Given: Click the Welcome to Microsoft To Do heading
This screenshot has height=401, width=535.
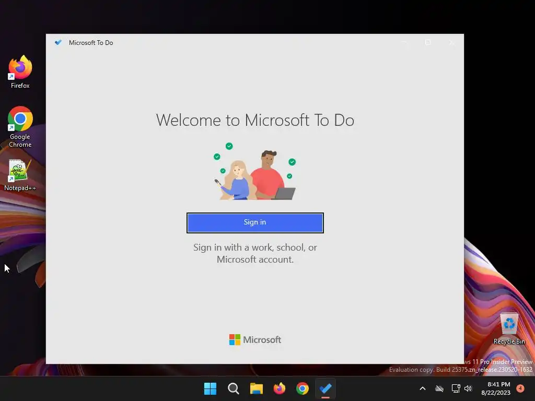Looking at the screenshot, I should pyautogui.click(x=255, y=120).
